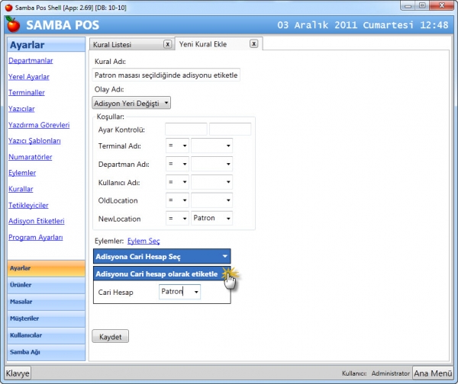
Task: Close the Yeni Kural Ekle tab
Action: click(254, 43)
